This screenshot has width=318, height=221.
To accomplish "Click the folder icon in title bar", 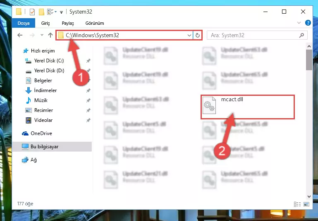I will point(19,12).
